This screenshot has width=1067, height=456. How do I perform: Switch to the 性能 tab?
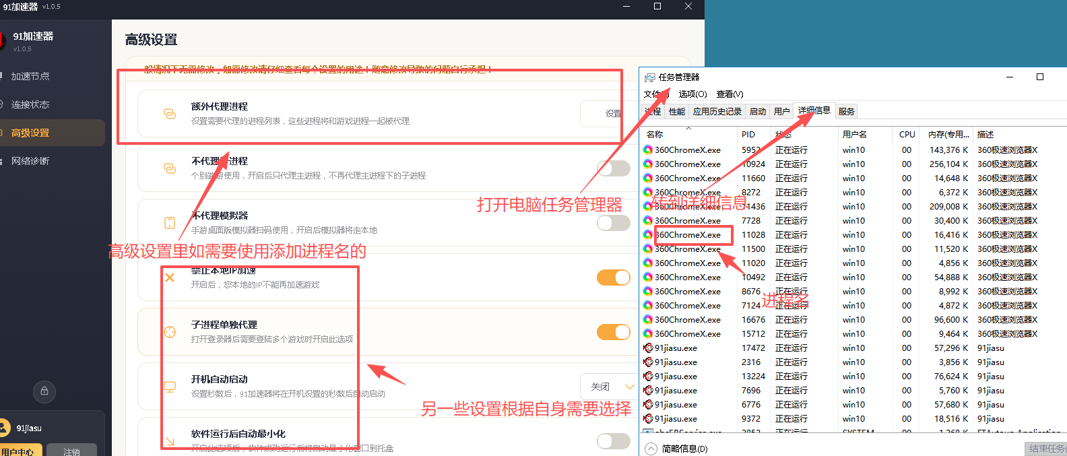[677, 112]
